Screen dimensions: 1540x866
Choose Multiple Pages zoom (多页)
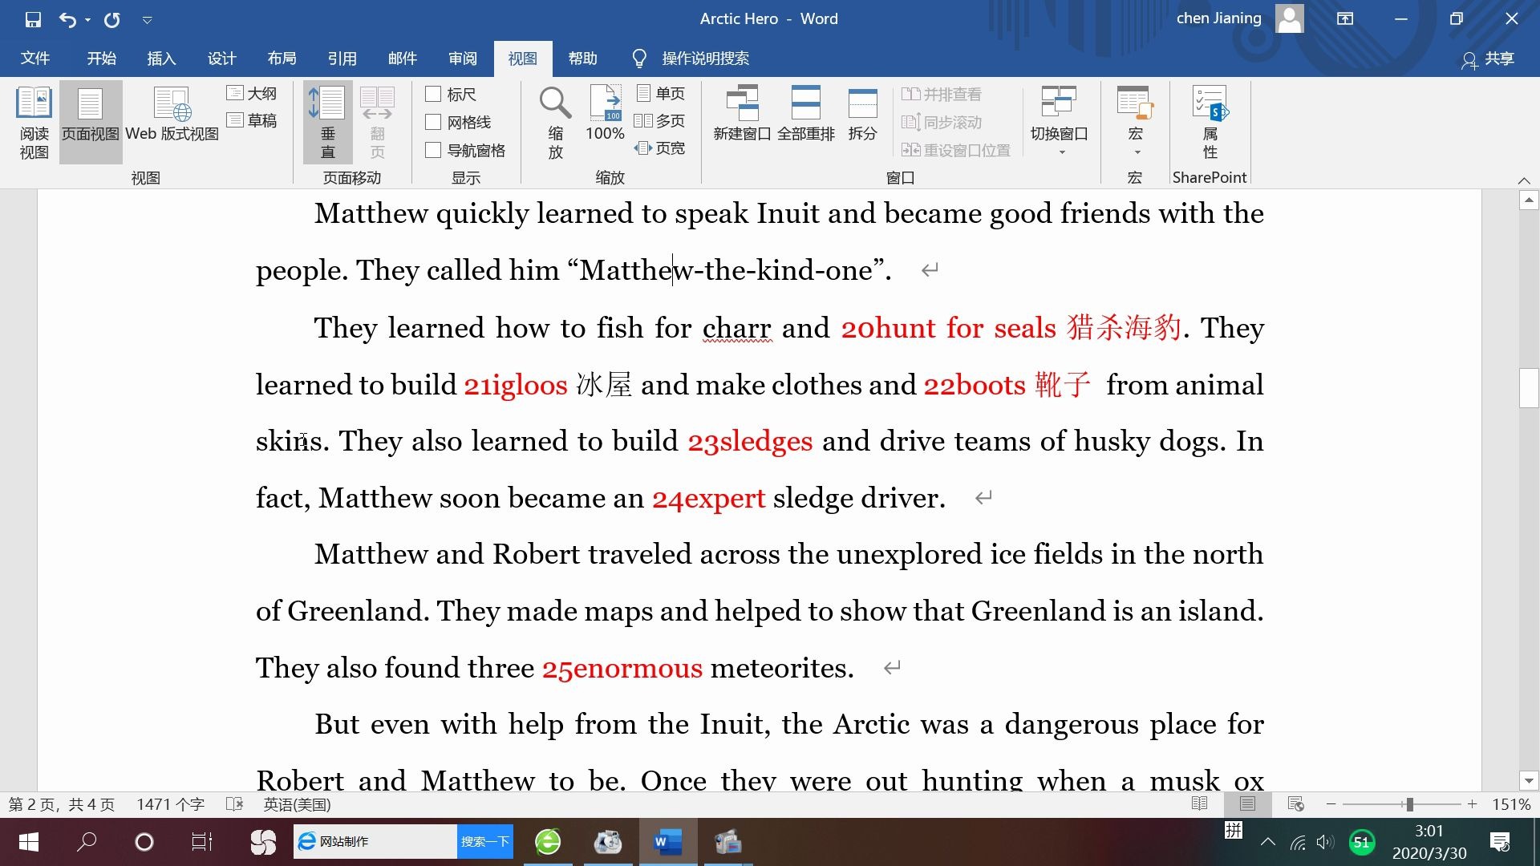(x=660, y=121)
